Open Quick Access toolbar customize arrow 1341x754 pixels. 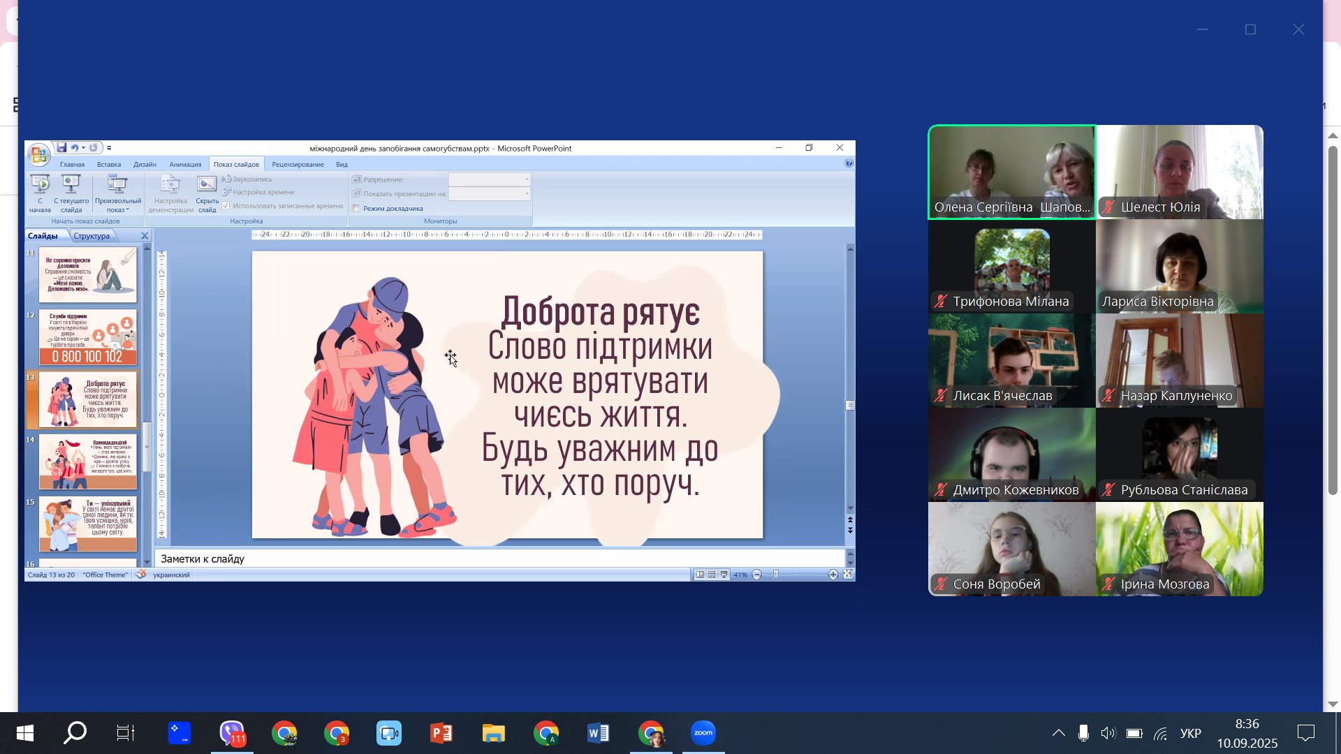pyautogui.click(x=109, y=148)
